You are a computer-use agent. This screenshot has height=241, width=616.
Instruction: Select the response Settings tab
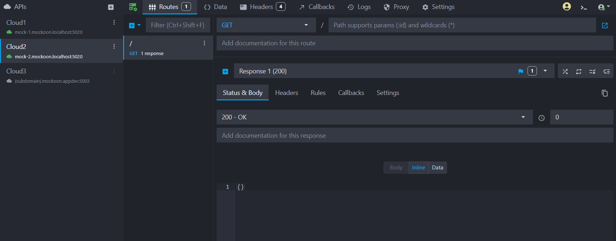388,92
